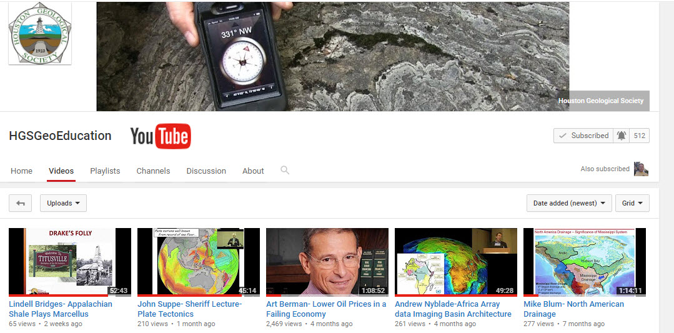The height and width of the screenshot is (333, 674).
Task: Open John Suppe Sheriff Lecture video link
Action: pos(189,309)
